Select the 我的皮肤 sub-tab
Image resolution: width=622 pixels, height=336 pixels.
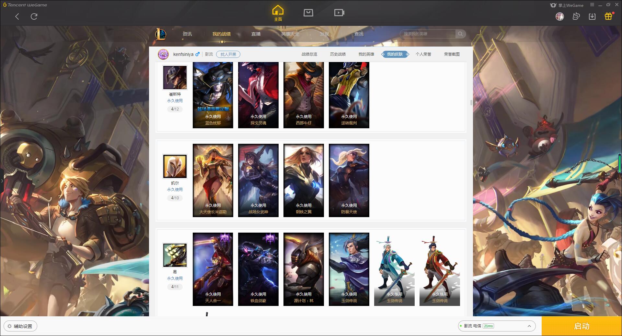395,54
